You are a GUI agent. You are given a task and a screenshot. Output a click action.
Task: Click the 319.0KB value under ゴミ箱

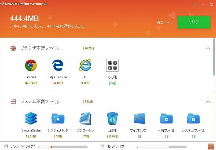click(x=112, y=137)
